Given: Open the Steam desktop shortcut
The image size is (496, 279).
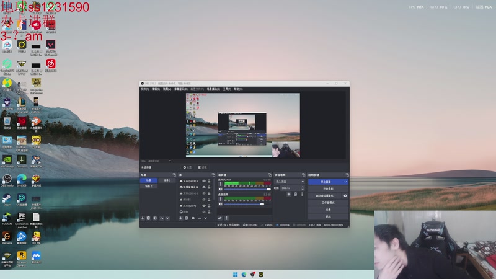Looking at the screenshot, I should (7, 200).
